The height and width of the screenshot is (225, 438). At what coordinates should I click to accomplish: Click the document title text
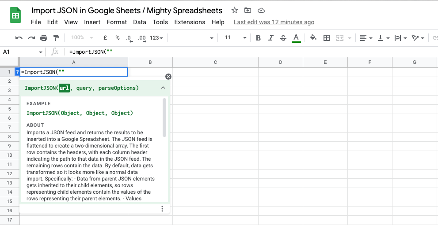pos(127,11)
